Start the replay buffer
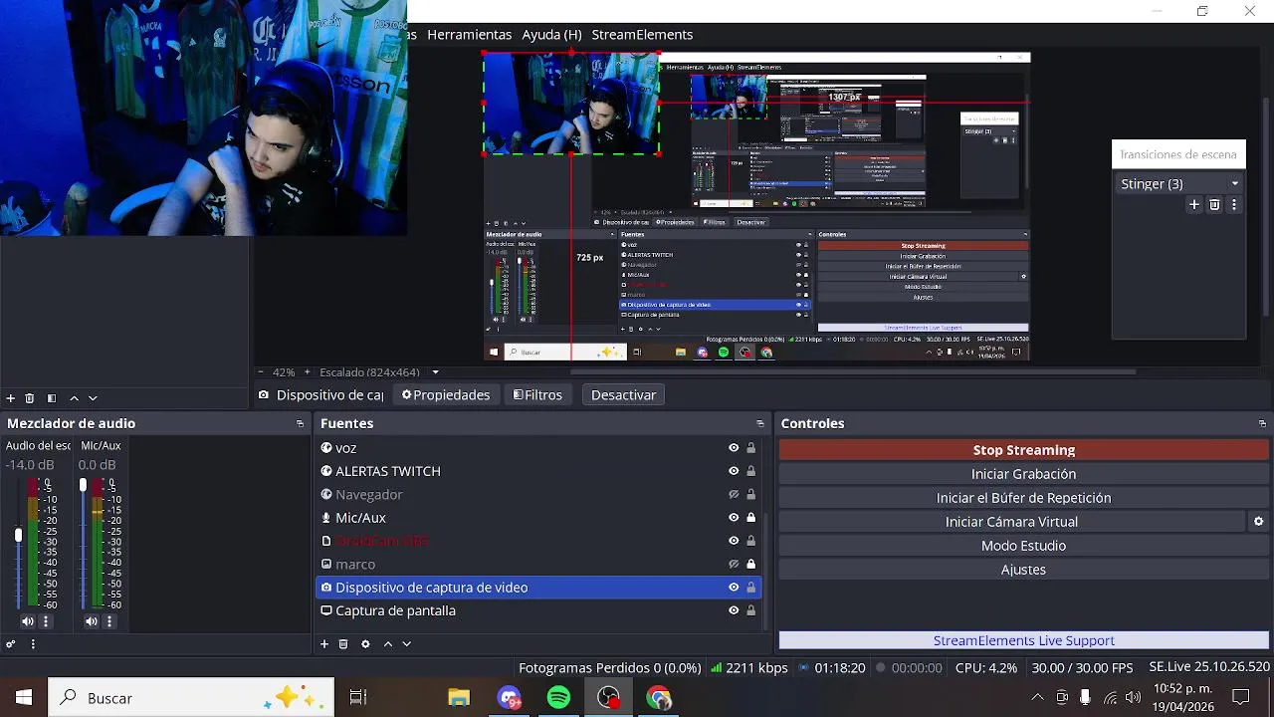Image resolution: width=1274 pixels, height=717 pixels. (x=1024, y=498)
